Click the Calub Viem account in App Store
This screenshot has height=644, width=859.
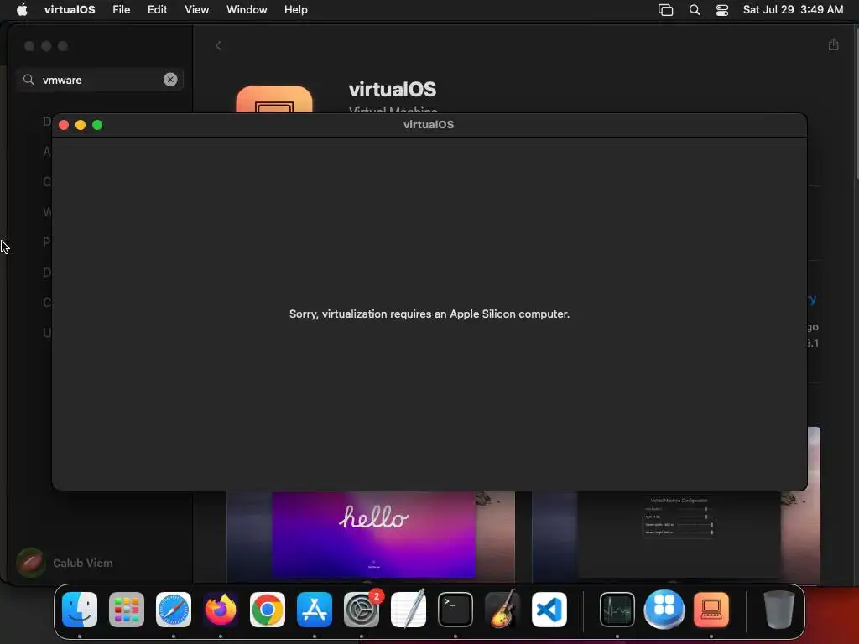[83, 563]
